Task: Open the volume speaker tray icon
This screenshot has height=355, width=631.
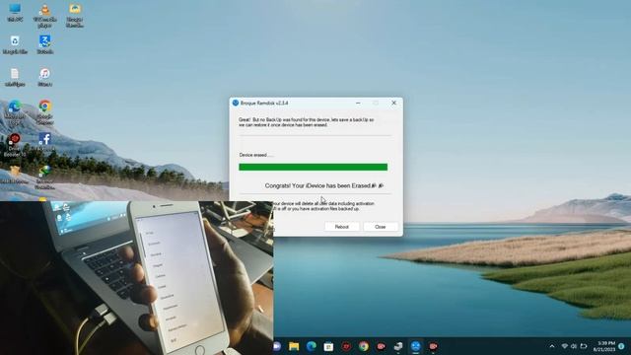Action: 574,346
